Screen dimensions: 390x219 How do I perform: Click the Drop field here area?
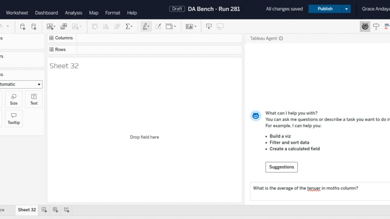[x=144, y=137]
